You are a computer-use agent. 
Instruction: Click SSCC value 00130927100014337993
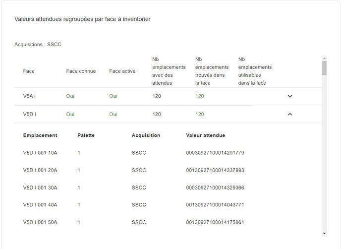point(215,170)
